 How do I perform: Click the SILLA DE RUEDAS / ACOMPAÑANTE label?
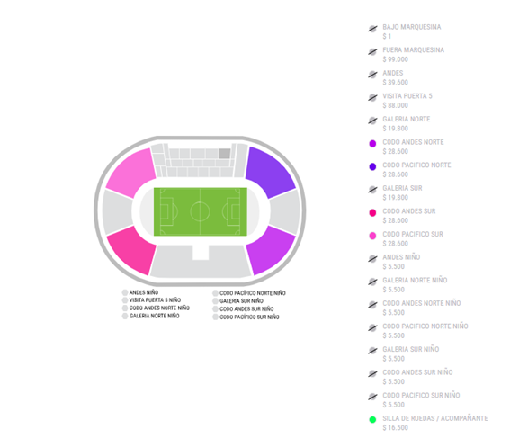(x=435, y=418)
